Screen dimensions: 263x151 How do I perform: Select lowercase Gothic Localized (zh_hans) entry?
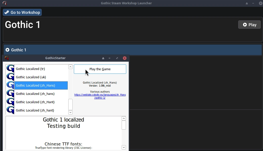(37, 94)
